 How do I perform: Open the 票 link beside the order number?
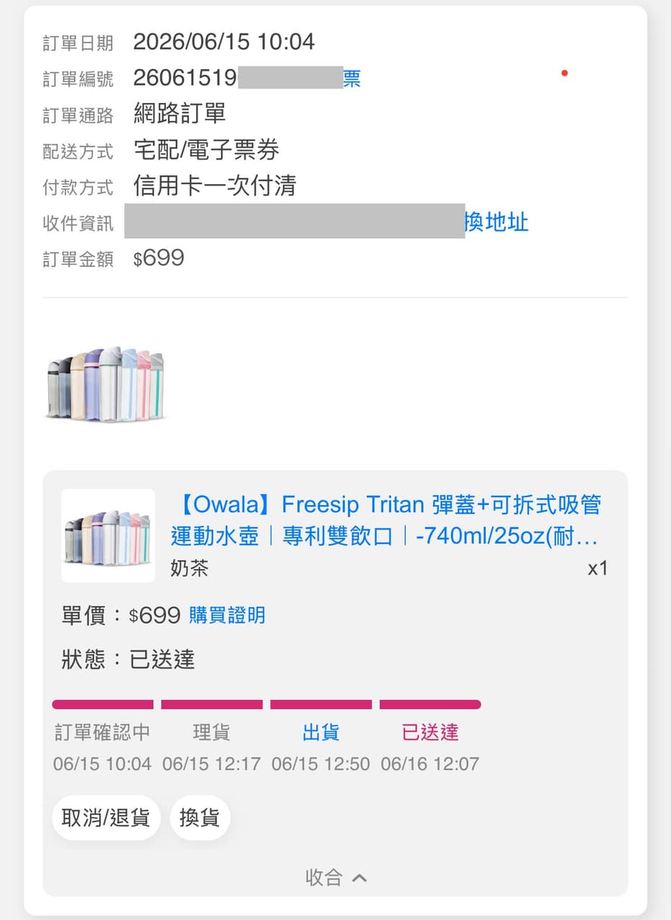[x=352, y=78]
